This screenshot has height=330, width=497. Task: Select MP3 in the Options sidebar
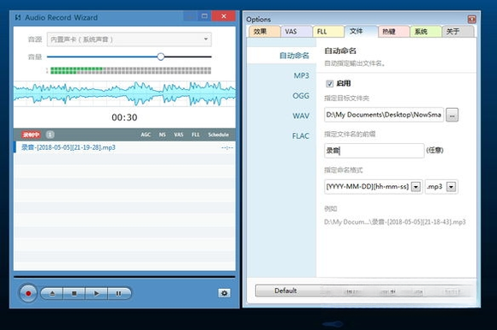click(301, 75)
